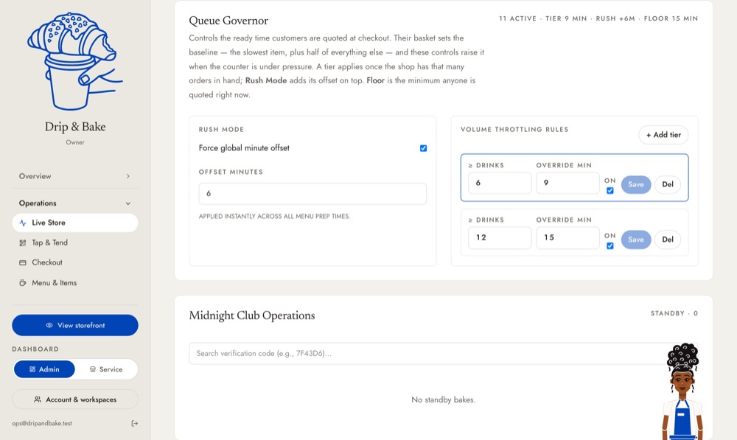Save the 12-drinks tier rule
Screen dimensions: 737x440
636,240
